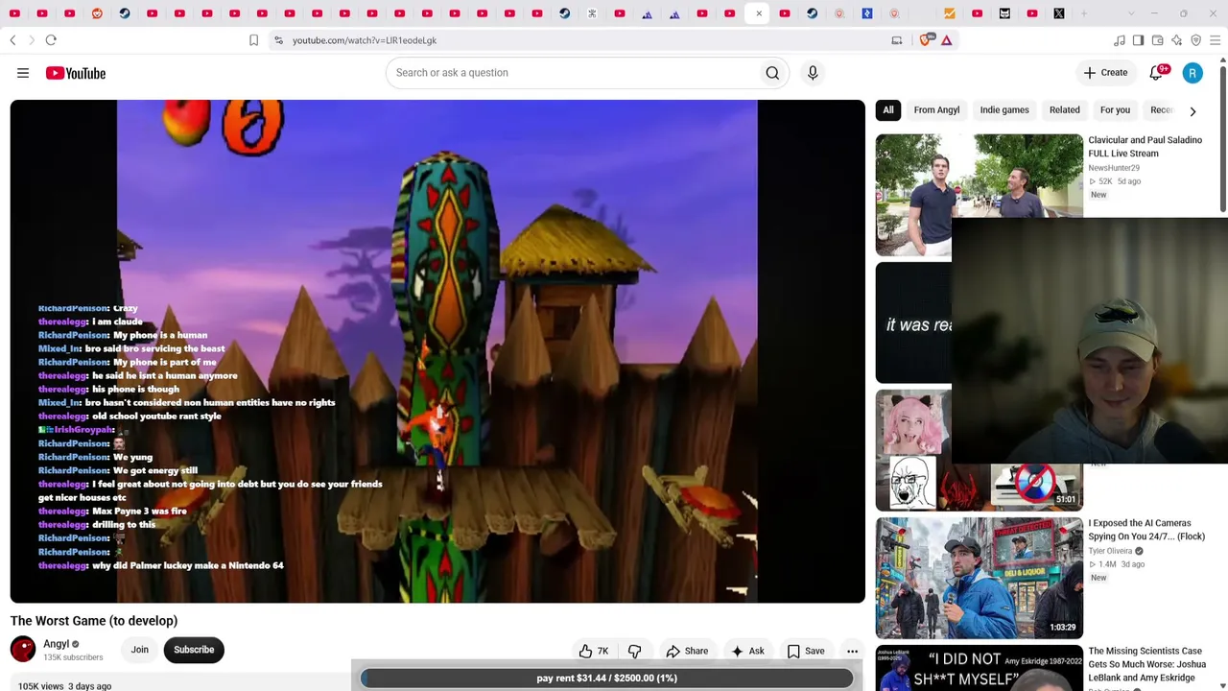The width and height of the screenshot is (1228, 691).
Task: Open the Brave playlist music note icon
Action: [1120, 40]
